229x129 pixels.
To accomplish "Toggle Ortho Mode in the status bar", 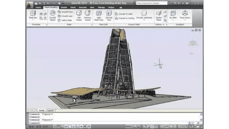I will (62, 126).
